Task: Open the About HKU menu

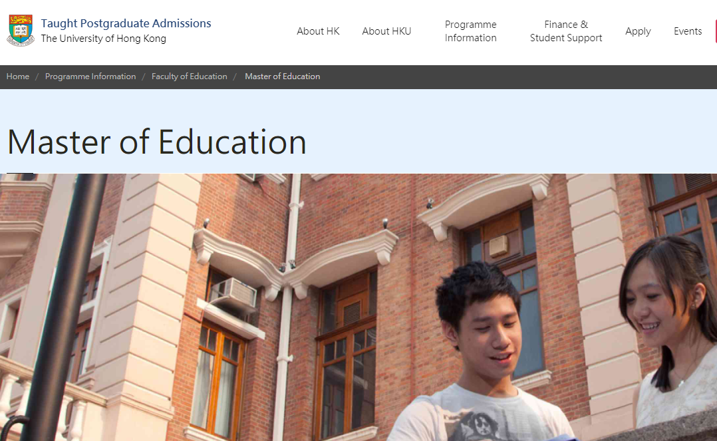Action: coord(386,31)
